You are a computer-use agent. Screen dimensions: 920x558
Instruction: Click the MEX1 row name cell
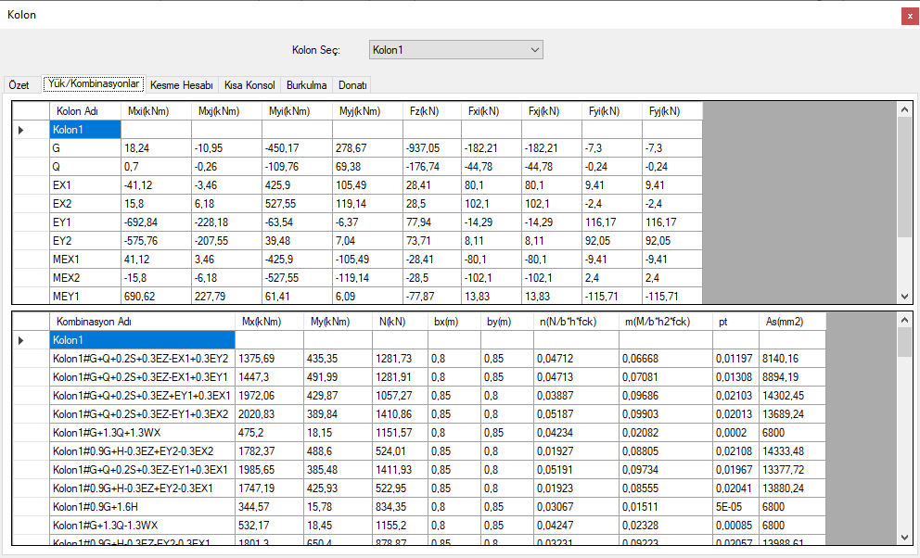click(85, 260)
